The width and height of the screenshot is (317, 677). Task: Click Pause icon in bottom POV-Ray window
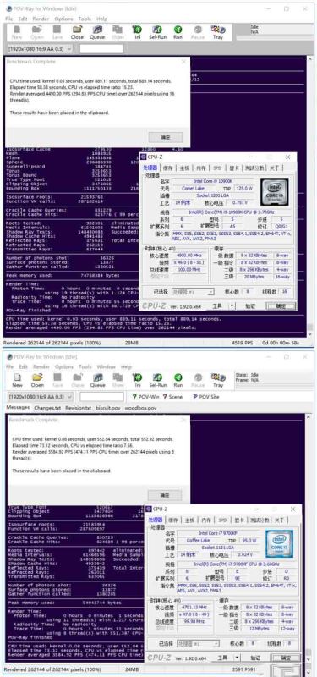click(198, 380)
